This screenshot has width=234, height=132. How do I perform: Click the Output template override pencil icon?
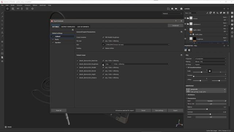point(103,37)
